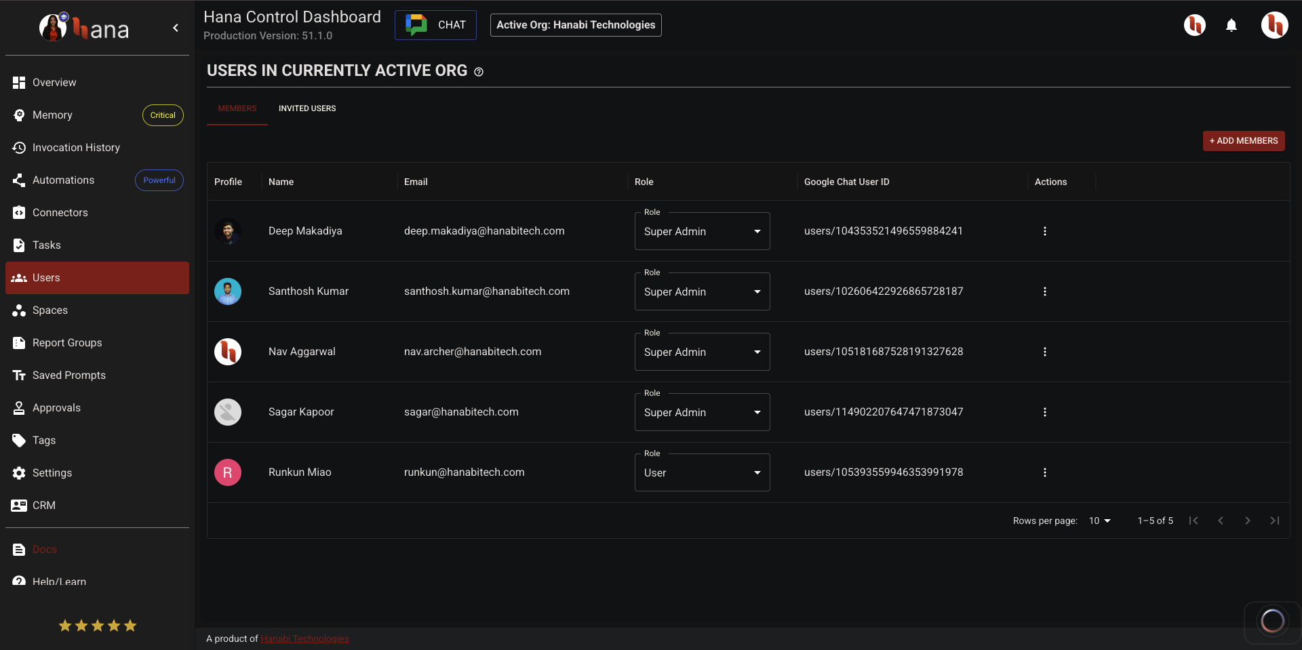Screen dimensions: 1302x650
Task: Click the Critical badge next to Memory
Action: tap(163, 115)
